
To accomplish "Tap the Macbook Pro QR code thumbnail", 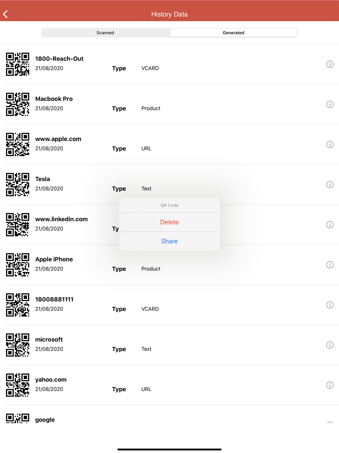I will (18, 104).
